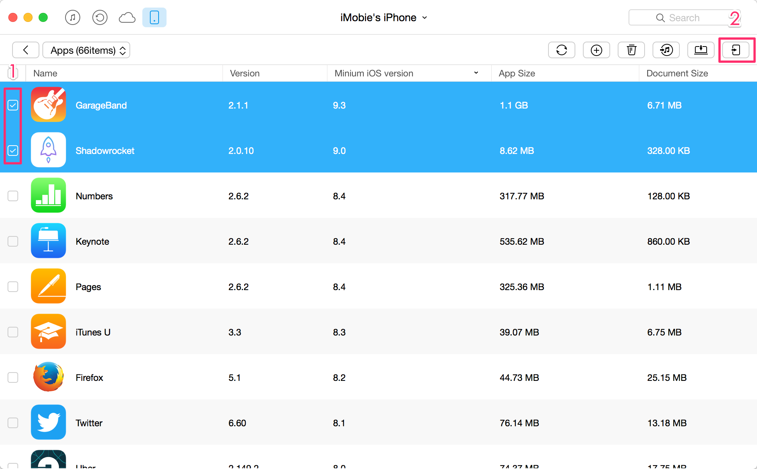
Task: Uncheck the Shadowrocket checkbox
Action: (13, 151)
